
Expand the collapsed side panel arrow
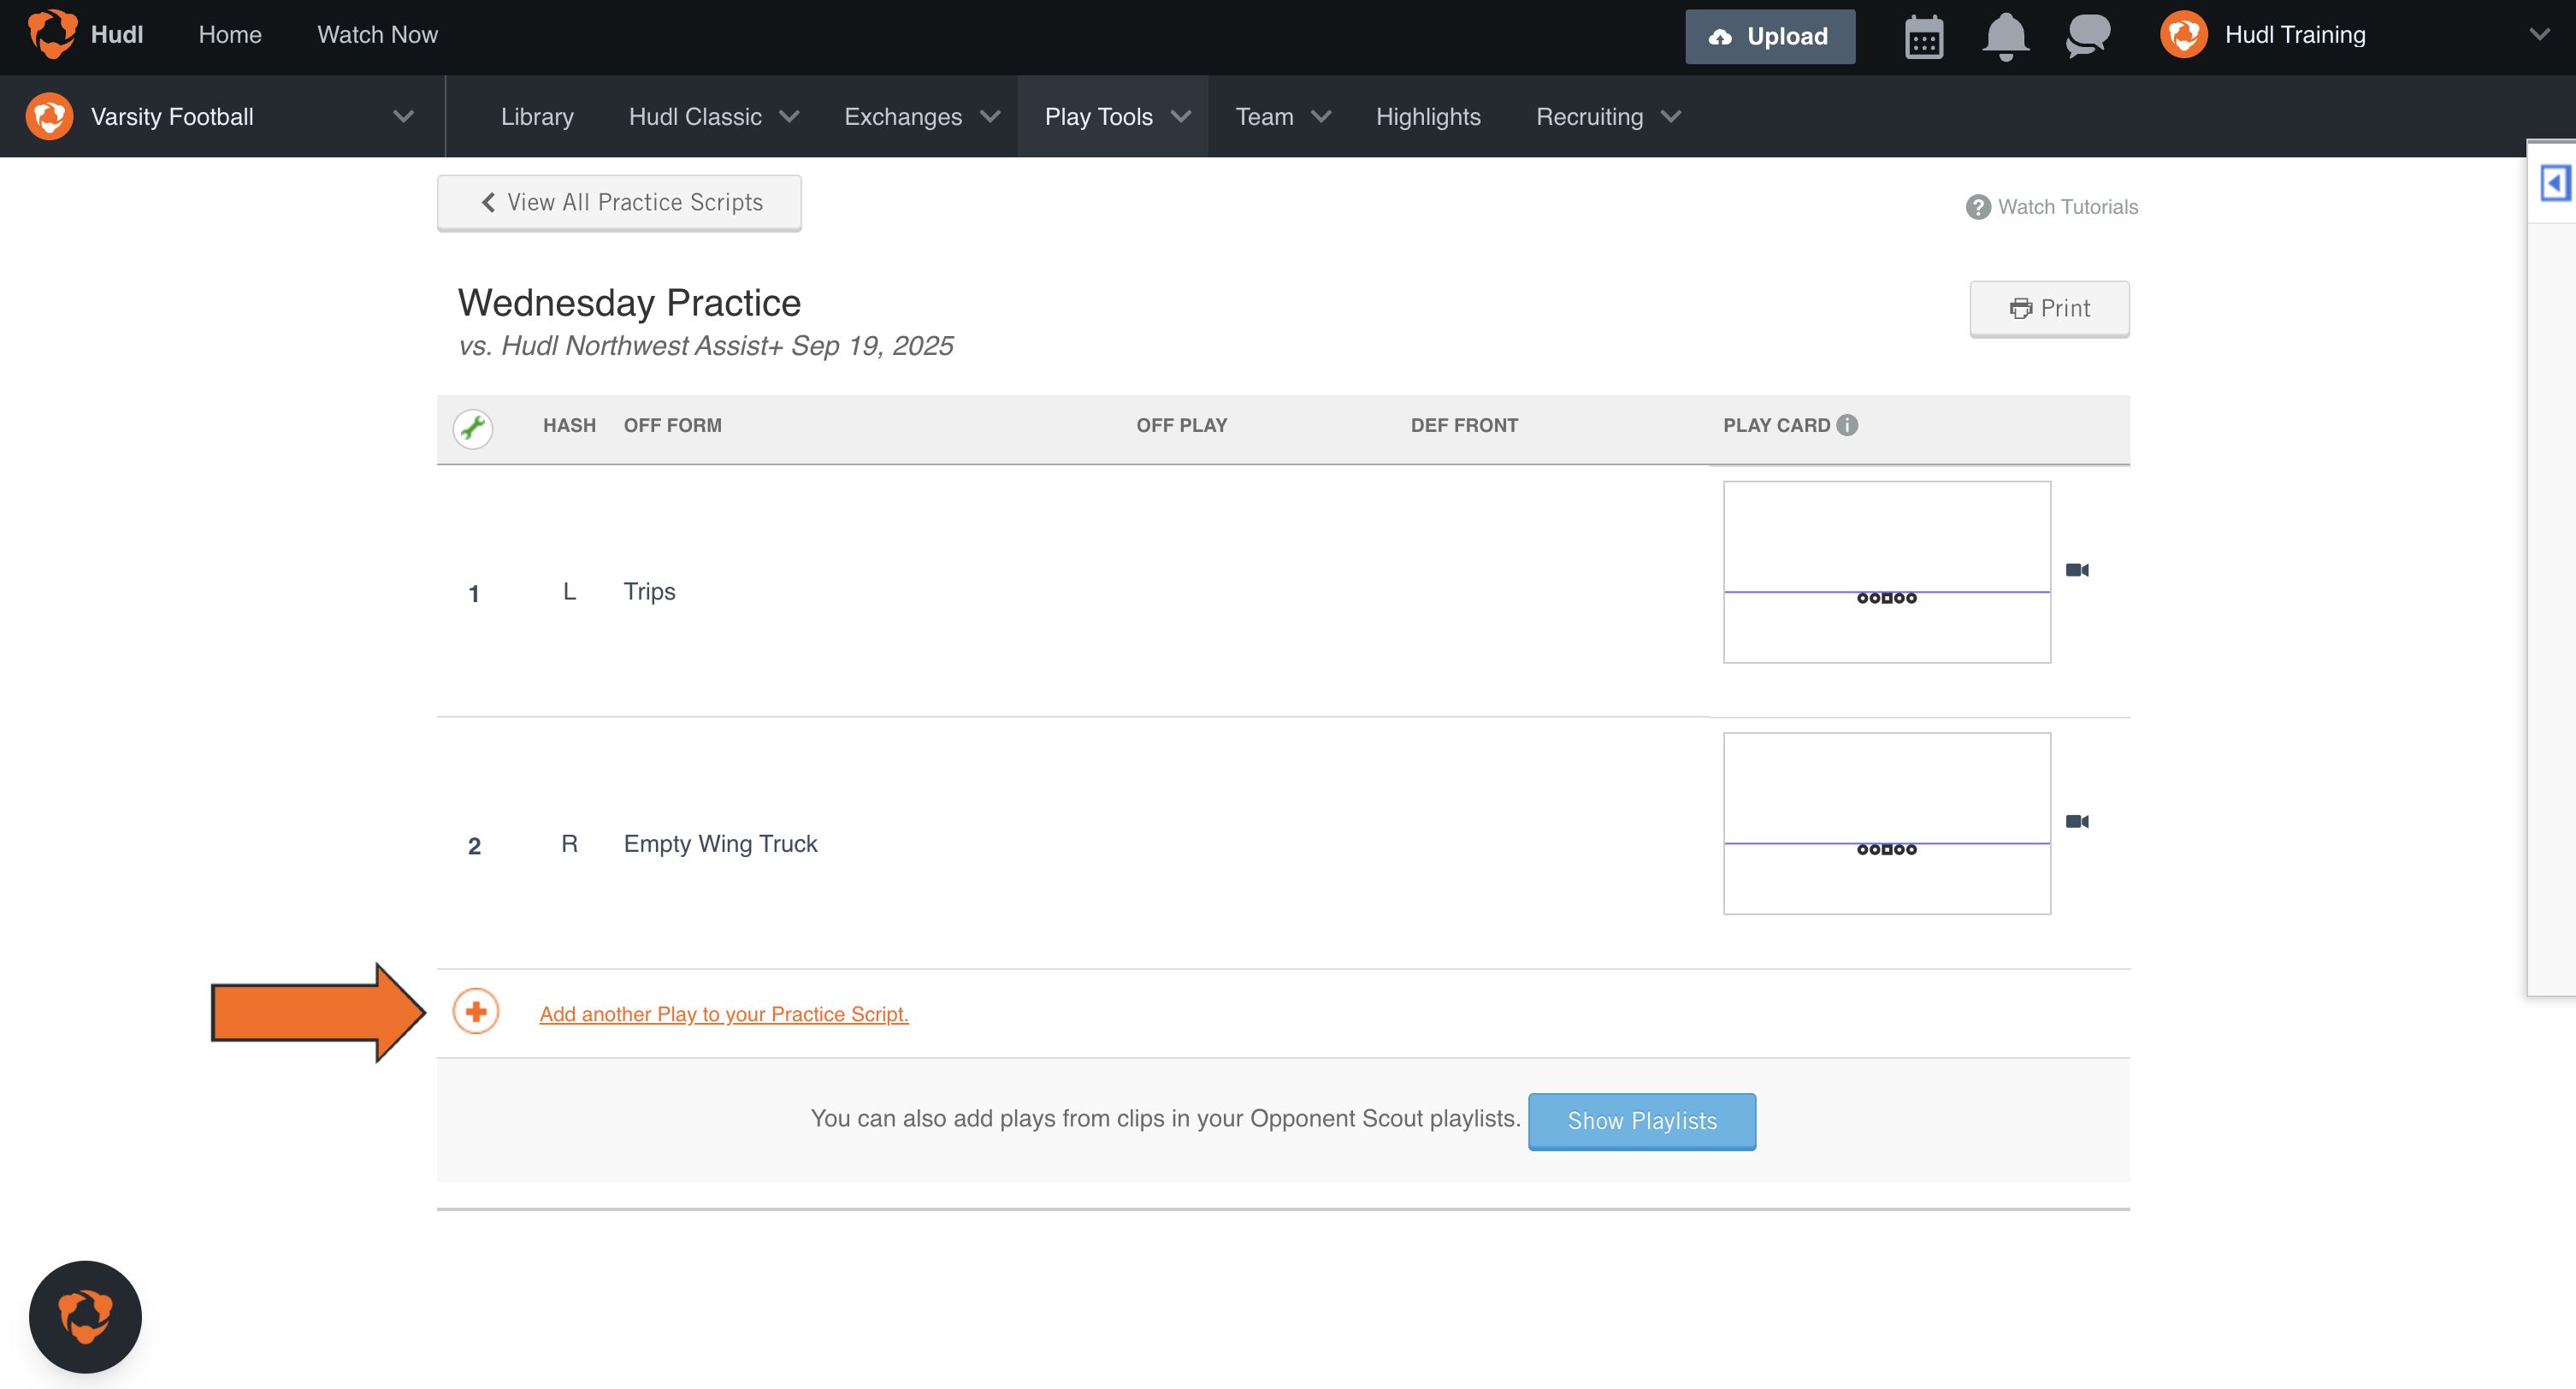coord(2554,183)
